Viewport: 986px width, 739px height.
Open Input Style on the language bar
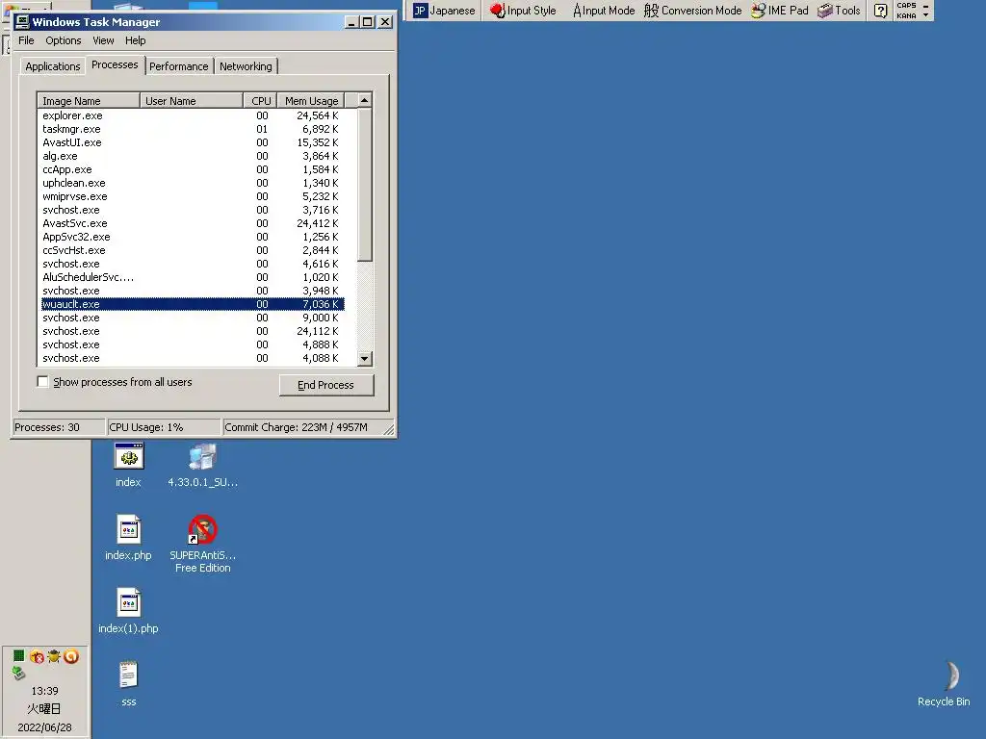(523, 11)
